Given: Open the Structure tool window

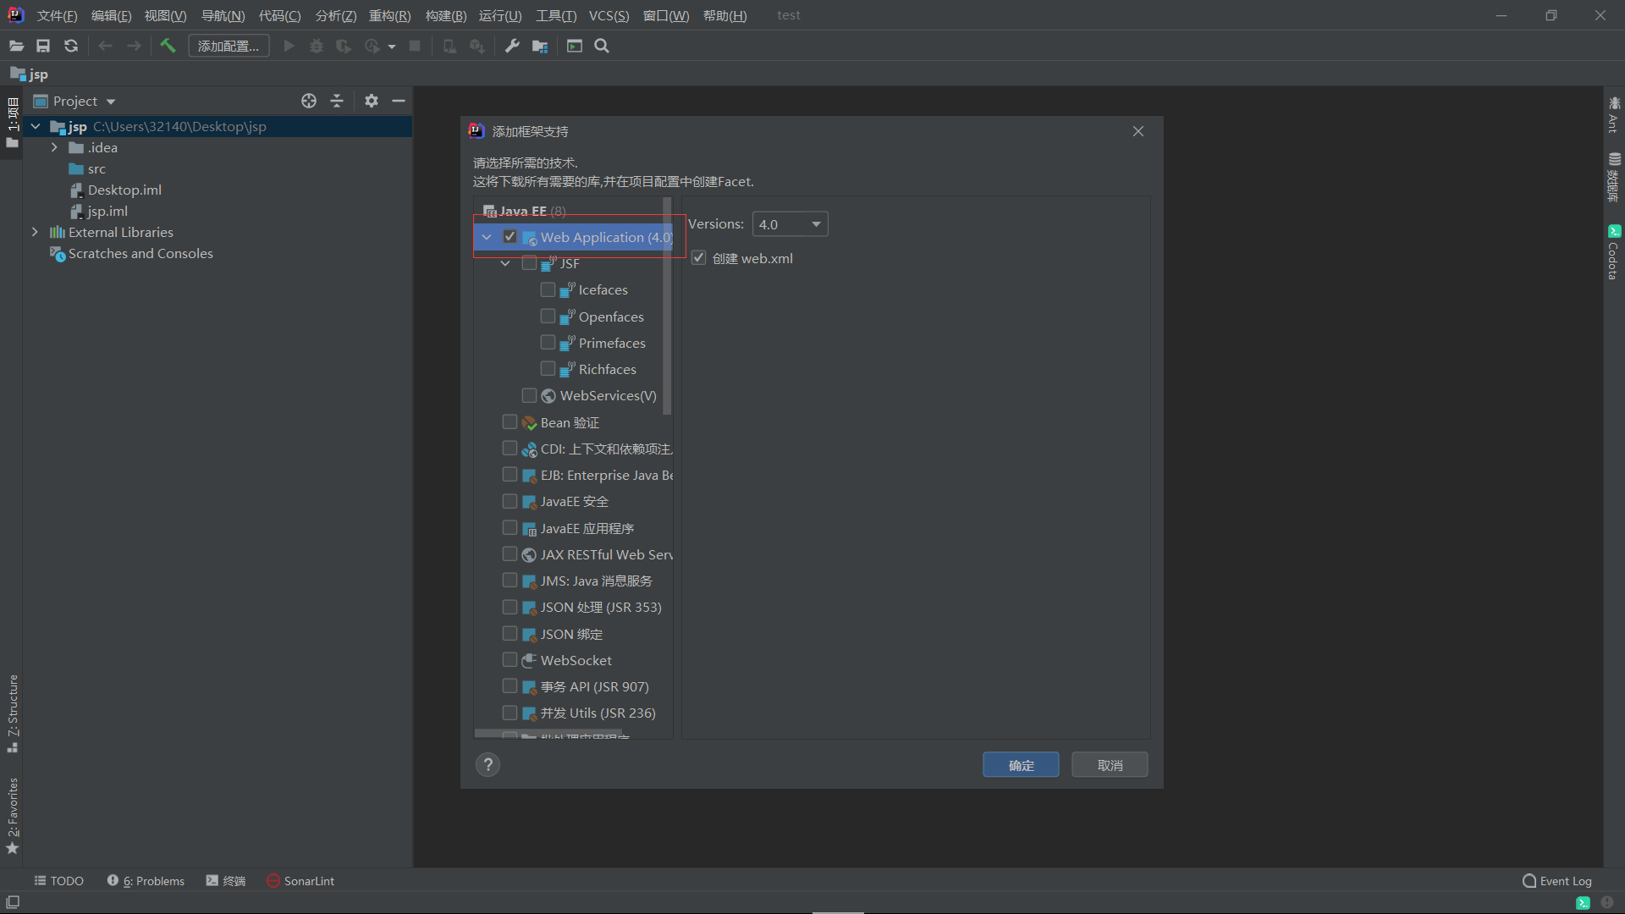Looking at the screenshot, I should [12, 713].
